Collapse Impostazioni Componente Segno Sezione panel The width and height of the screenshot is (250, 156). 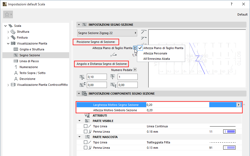[x=79, y=94]
